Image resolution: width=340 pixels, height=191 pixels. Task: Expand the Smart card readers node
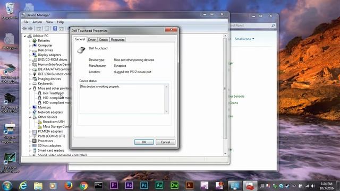(30, 151)
